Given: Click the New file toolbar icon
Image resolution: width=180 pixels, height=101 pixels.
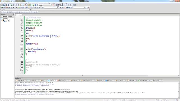Looking at the screenshot, I should tap(2, 5).
